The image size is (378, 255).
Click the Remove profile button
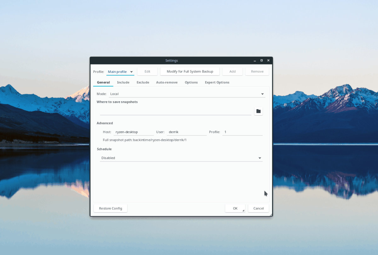click(x=257, y=71)
